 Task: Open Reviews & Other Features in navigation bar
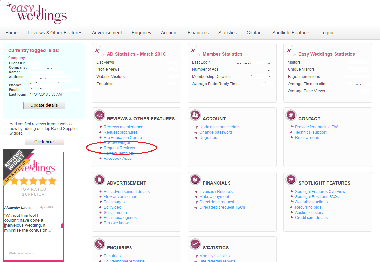55,33
